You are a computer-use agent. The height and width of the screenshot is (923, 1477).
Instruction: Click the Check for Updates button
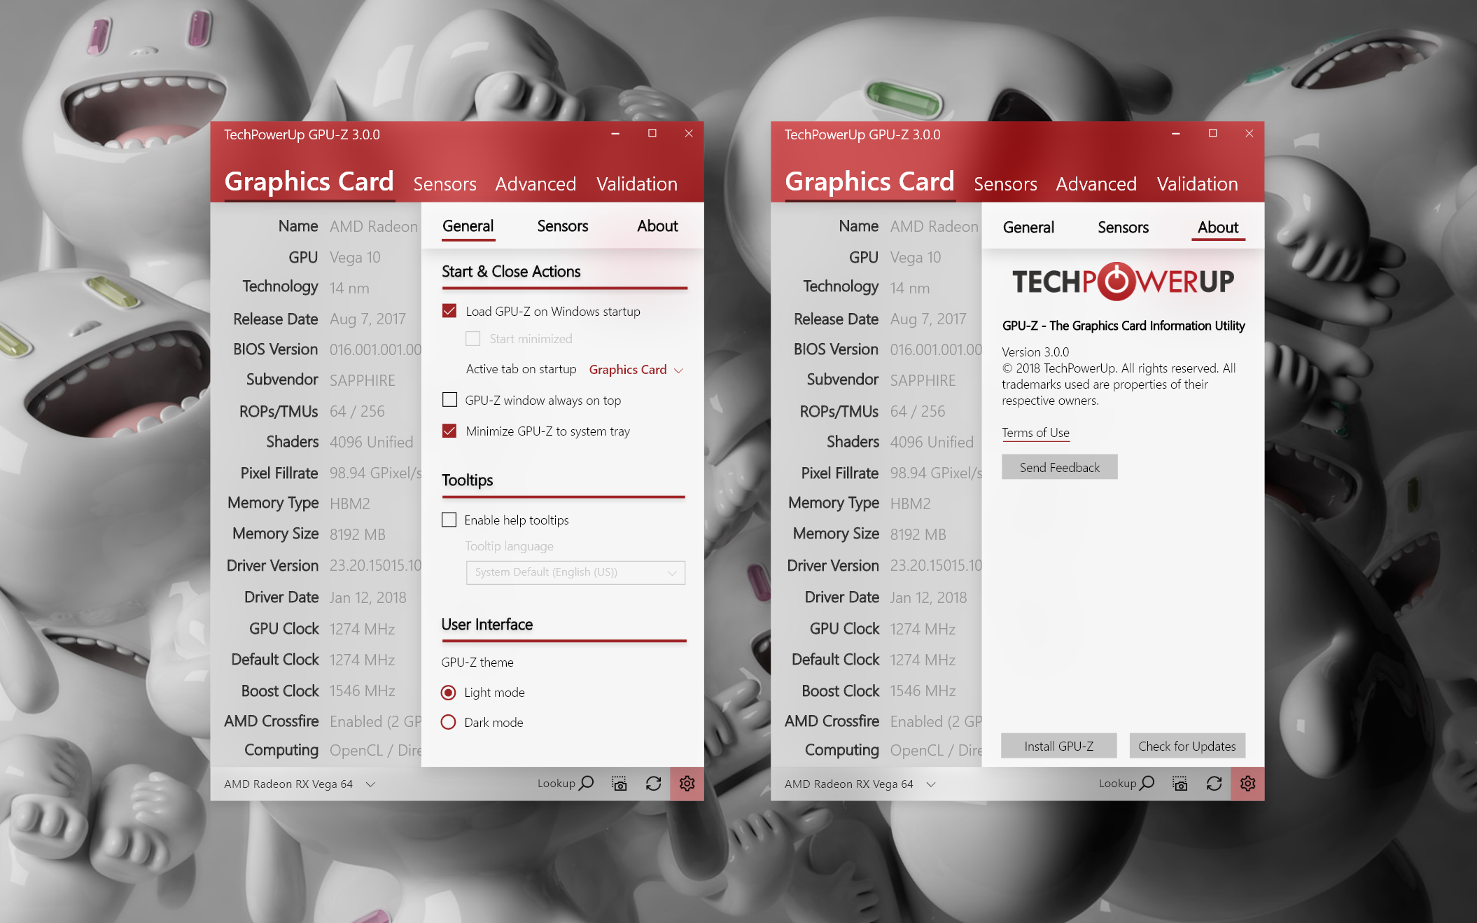tap(1186, 745)
